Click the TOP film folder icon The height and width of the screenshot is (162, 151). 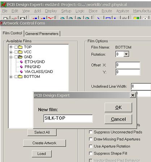20,47
